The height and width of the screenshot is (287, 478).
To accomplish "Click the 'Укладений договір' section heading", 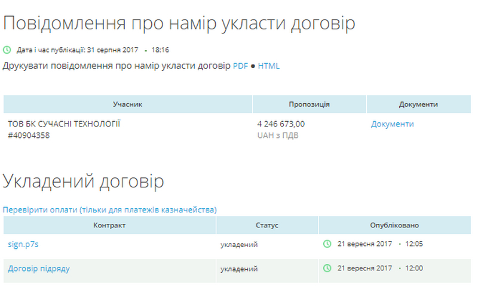I will coord(84,181).
